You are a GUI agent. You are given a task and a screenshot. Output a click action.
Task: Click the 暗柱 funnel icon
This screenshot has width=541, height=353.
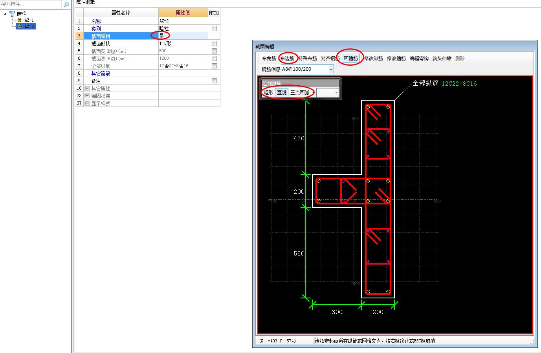[12, 14]
